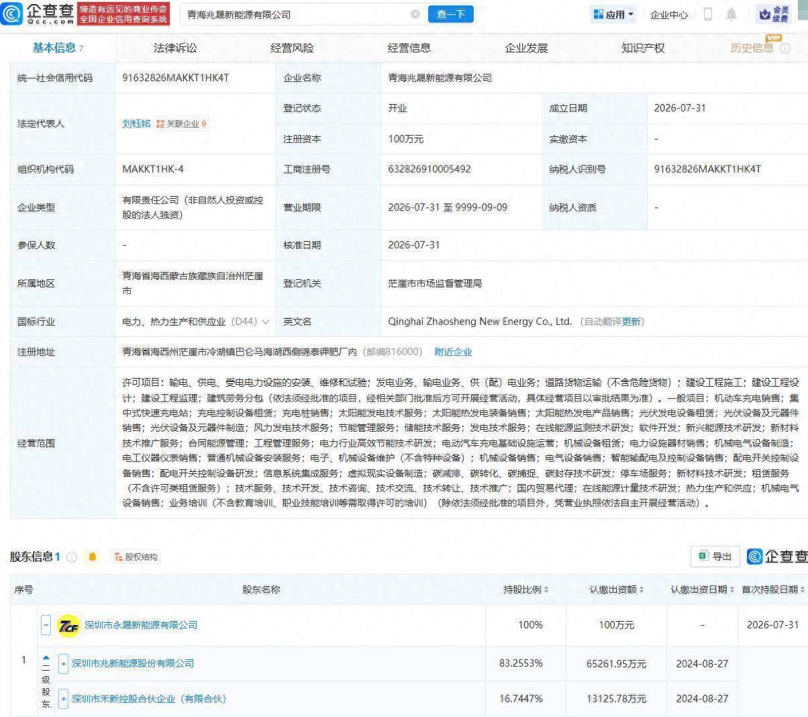Select business term 2026-07-31 至 9999-09-09

click(448, 207)
